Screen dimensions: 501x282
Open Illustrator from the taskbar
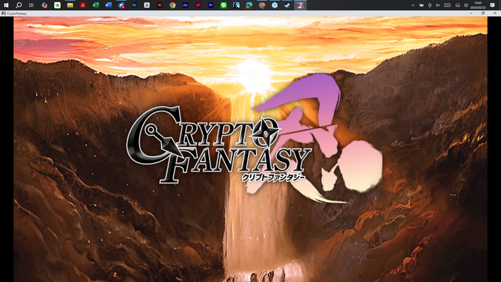tap(160, 5)
